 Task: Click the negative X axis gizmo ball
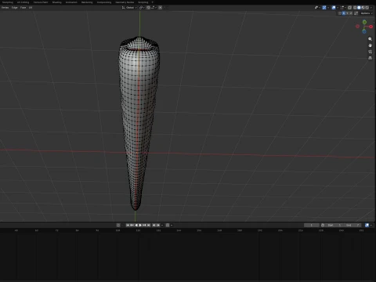pyautogui.click(x=358, y=26)
